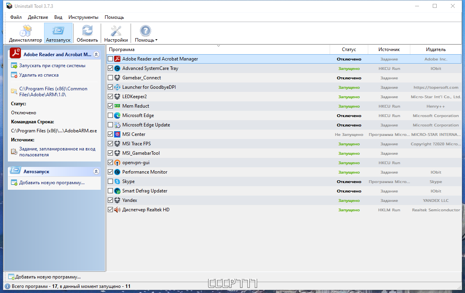Click the Advanced SystemCare Tray icon

pos(117,68)
